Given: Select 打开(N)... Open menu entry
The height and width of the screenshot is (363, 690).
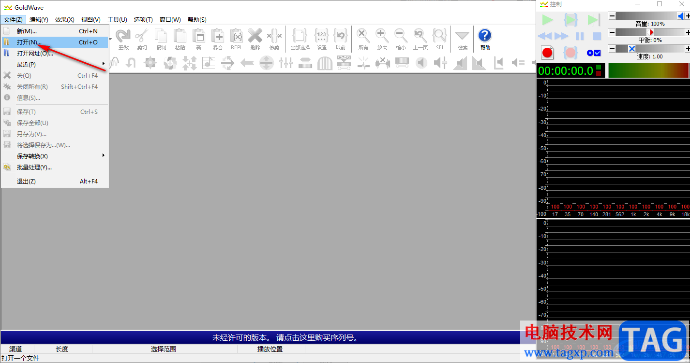Looking at the screenshot, I should click(x=55, y=42).
